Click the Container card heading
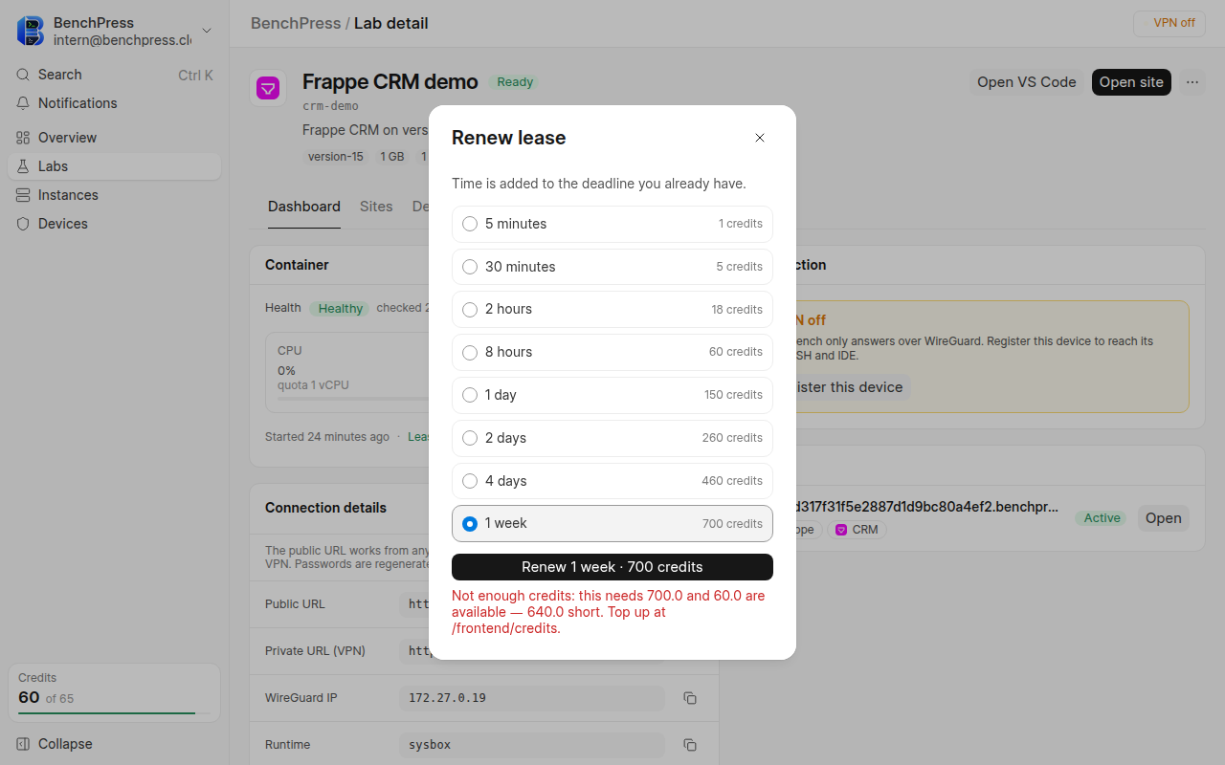Viewport: 1225px width, 765px height. (x=297, y=265)
